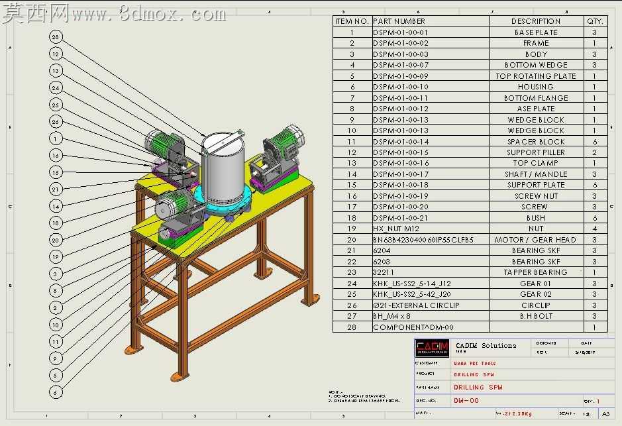Click the ITEM NO. column header
622x426 pixels.
click(x=352, y=21)
